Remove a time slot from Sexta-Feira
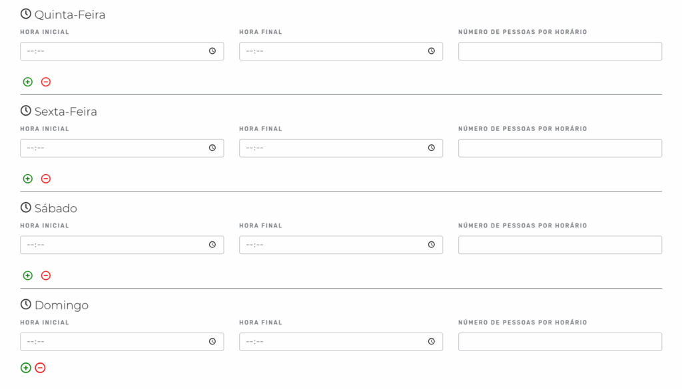Image resolution: width=682 pixels, height=389 pixels. pos(46,178)
